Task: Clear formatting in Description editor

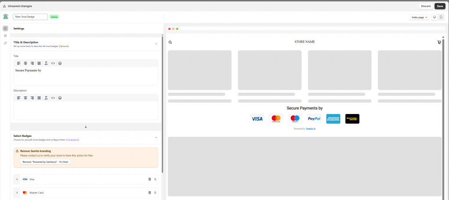Action: tap(46, 98)
